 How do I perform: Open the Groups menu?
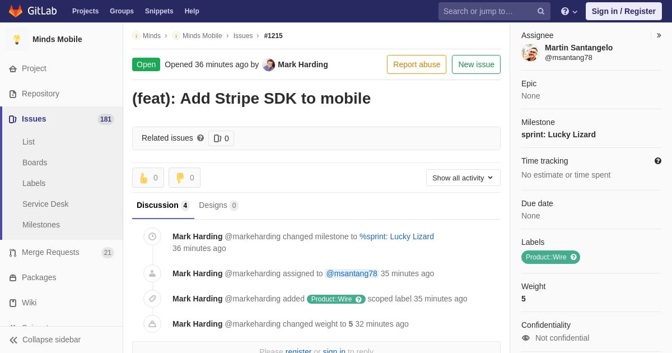[122, 11]
